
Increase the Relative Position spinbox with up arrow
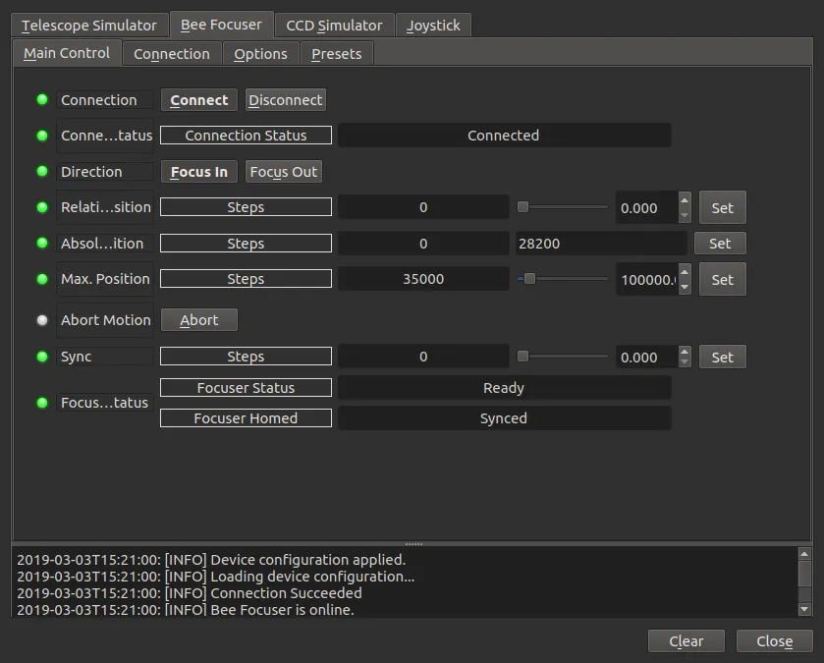(685, 201)
